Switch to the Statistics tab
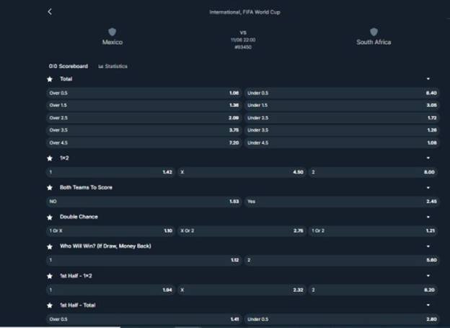Image resolution: width=450 pixels, height=328 pixels. pyautogui.click(x=112, y=66)
